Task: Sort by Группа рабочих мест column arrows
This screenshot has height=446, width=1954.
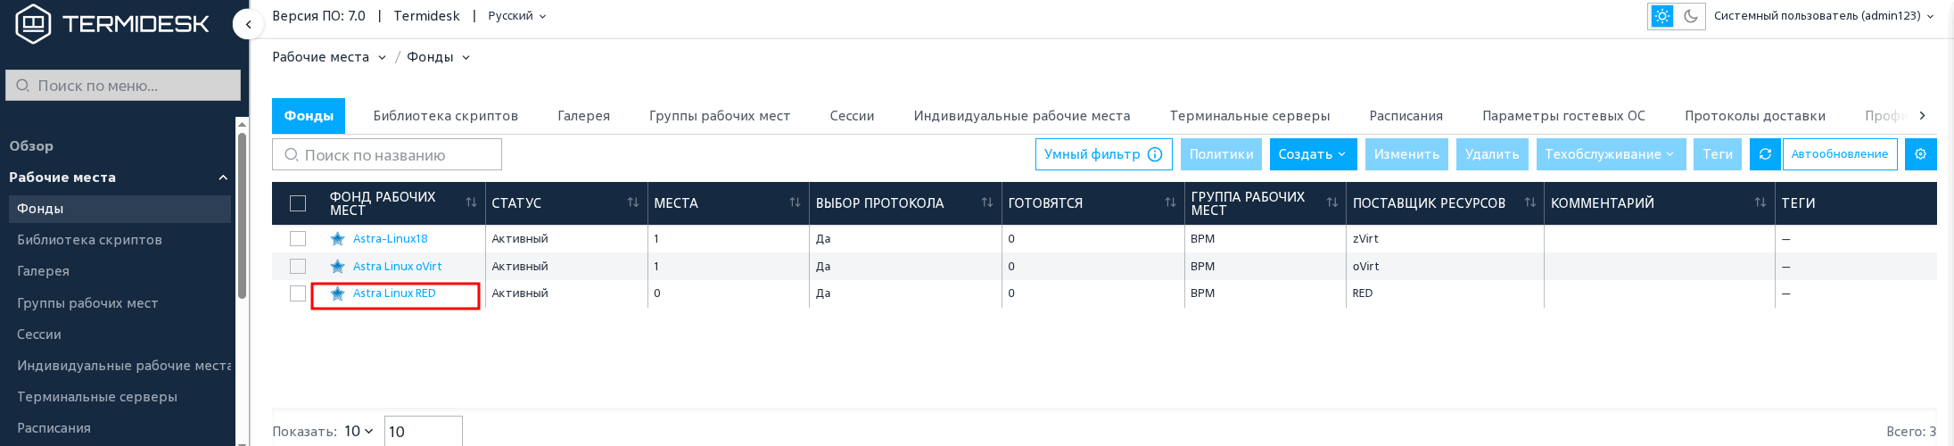Action: [x=1332, y=202]
